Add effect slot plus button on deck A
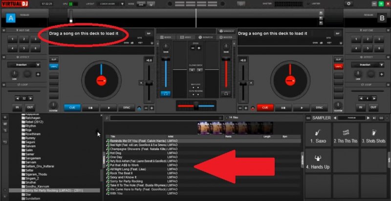Screen dimensions: 391x201 click(38, 74)
